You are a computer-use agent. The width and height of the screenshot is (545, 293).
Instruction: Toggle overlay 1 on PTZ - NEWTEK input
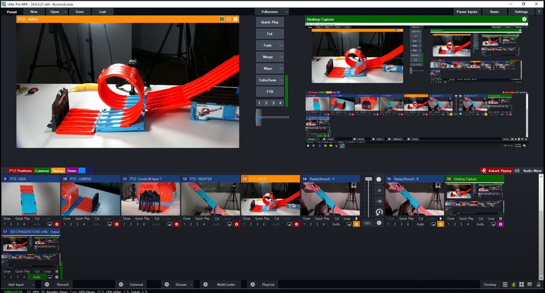pos(184,224)
